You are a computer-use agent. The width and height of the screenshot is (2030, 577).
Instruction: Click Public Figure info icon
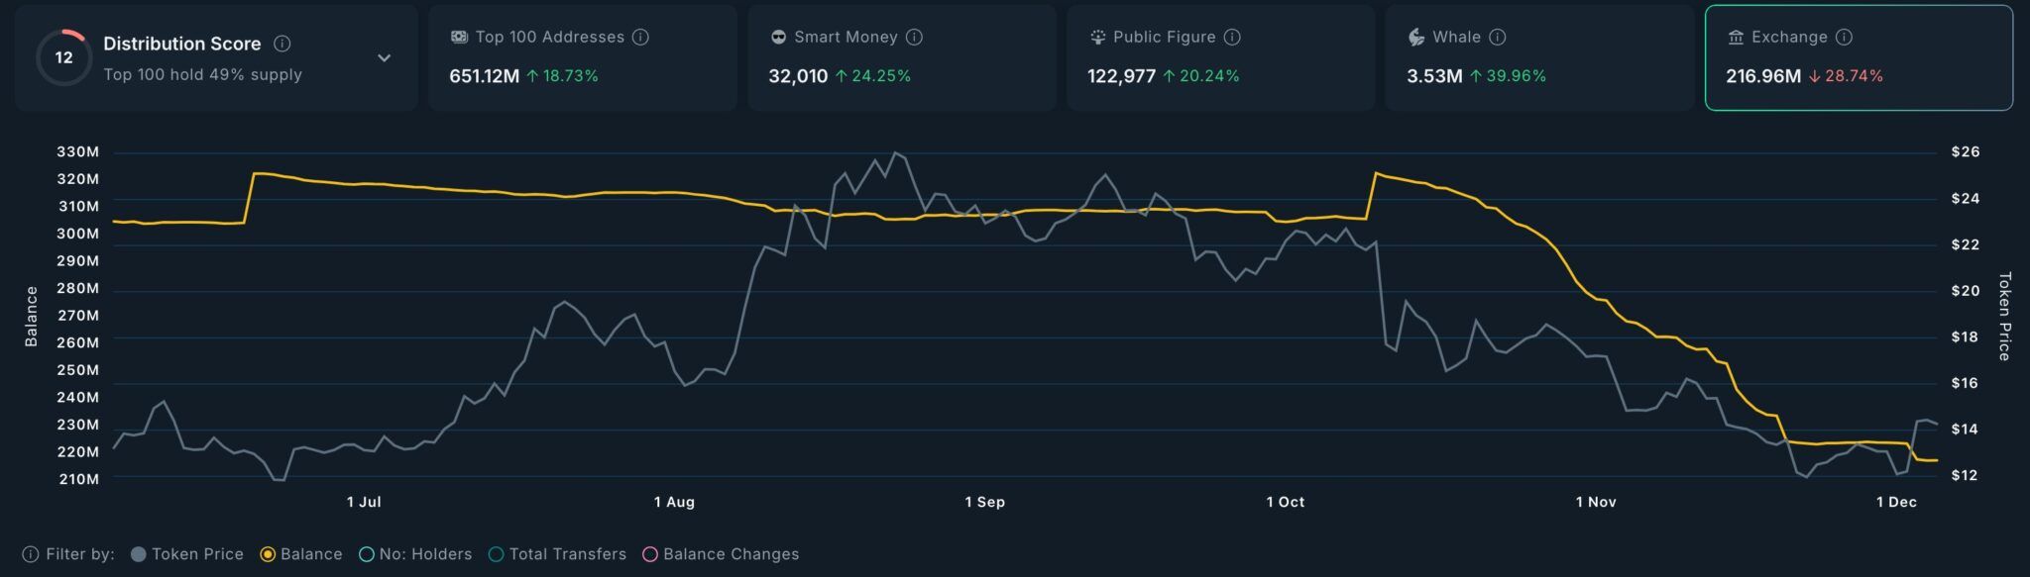[1232, 37]
